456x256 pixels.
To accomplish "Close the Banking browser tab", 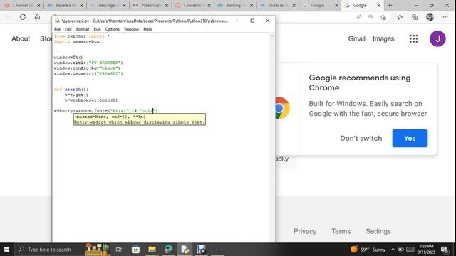I will click(252, 6).
